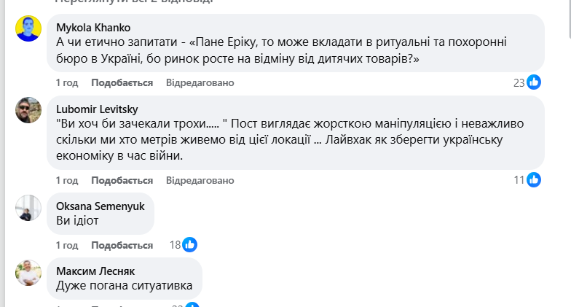Open Lubomir Levitsky's profile picture
This screenshot has width=571, height=307.
pyautogui.click(x=29, y=110)
